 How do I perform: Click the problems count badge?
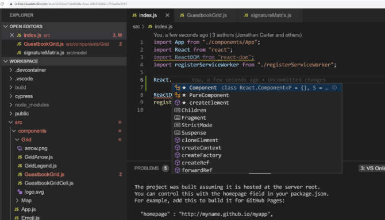point(165,168)
